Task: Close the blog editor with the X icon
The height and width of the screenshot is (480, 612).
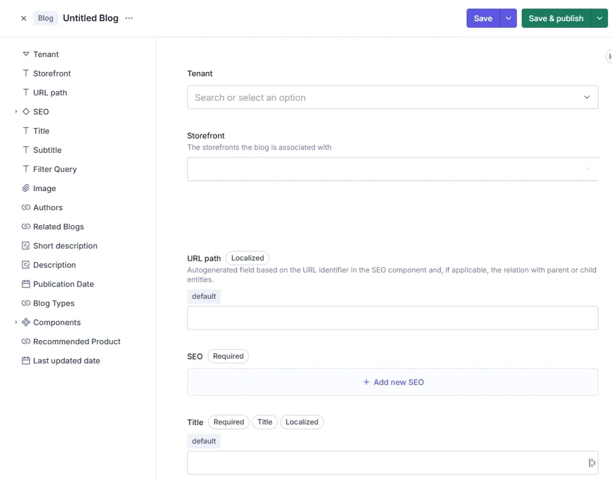Action: (x=24, y=18)
